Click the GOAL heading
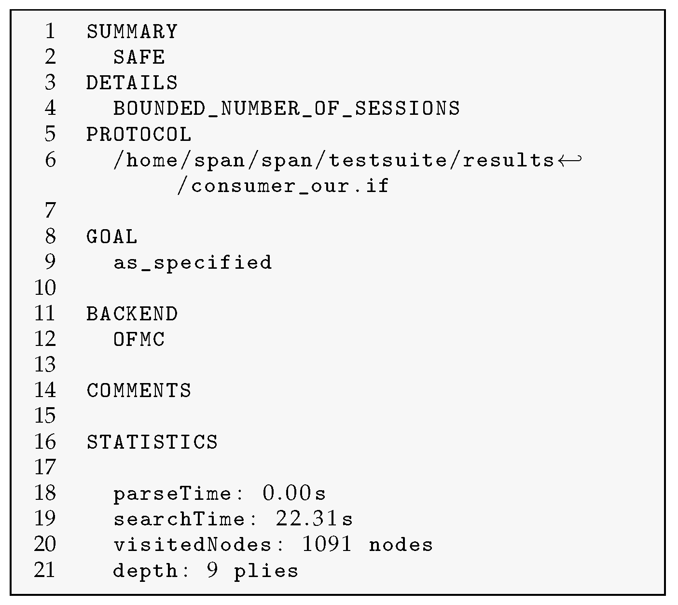 112,237
